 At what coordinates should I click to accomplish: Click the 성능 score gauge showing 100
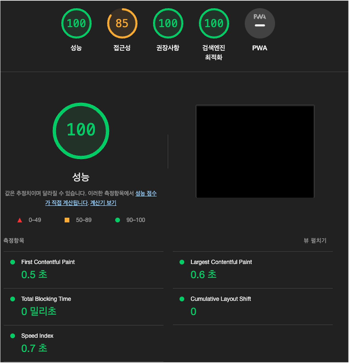(76, 23)
